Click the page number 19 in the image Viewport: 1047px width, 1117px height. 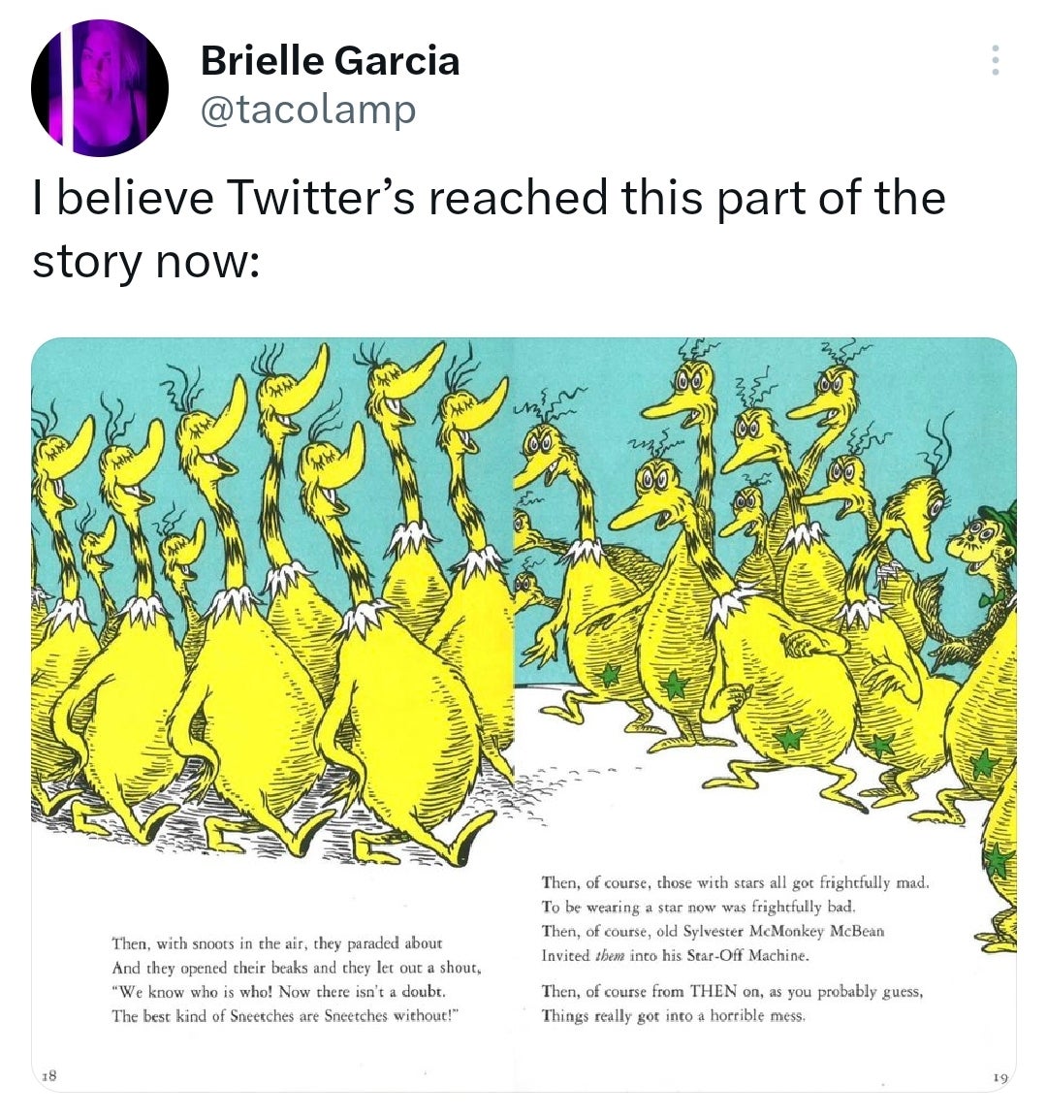(x=999, y=1078)
